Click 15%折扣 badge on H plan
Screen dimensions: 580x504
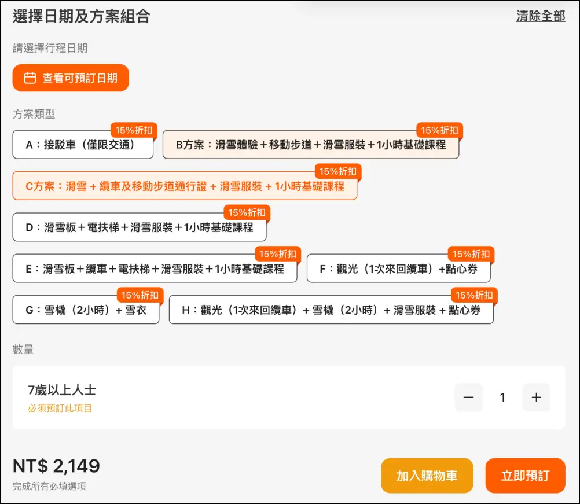tap(474, 295)
